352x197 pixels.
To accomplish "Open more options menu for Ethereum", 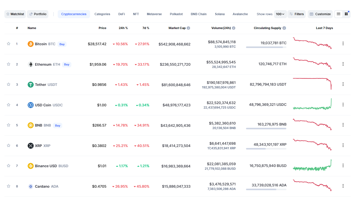I will (343, 64).
